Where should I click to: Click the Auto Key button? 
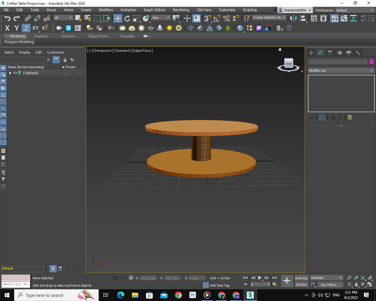point(301,278)
